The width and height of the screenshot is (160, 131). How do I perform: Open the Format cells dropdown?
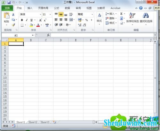[111, 23]
